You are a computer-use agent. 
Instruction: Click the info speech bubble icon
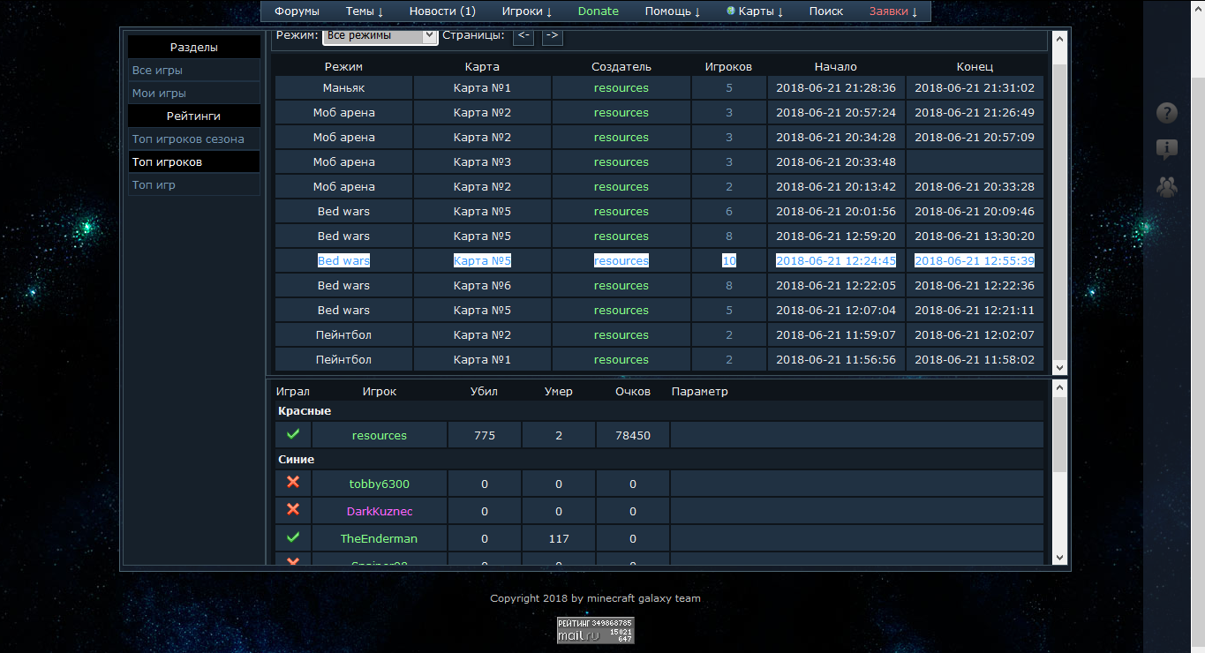point(1167,150)
